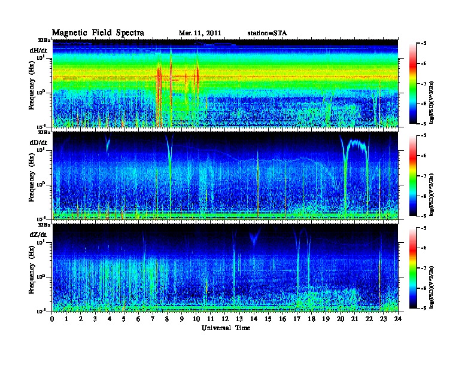Click hour "22" on the Universal Time axis
474x366 pixels.
point(369,319)
